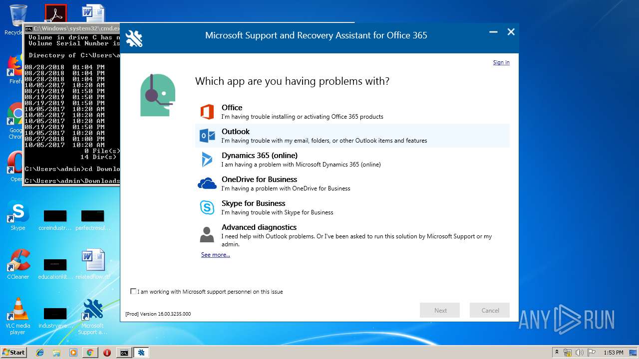The width and height of the screenshot is (639, 359).
Task: Launch Windows Media Player from taskbar
Action: (73, 353)
